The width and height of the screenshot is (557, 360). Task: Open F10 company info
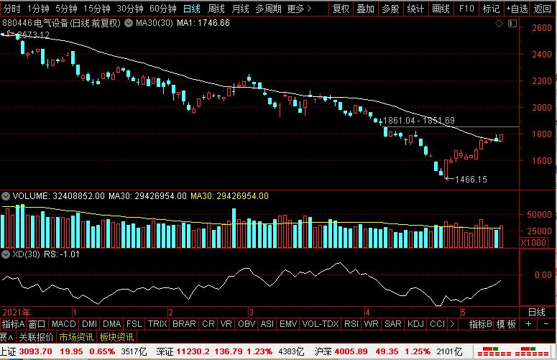466,9
